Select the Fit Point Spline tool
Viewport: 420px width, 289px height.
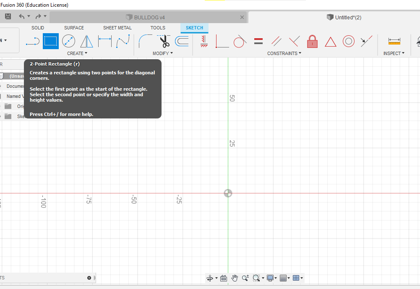tap(123, 41)
